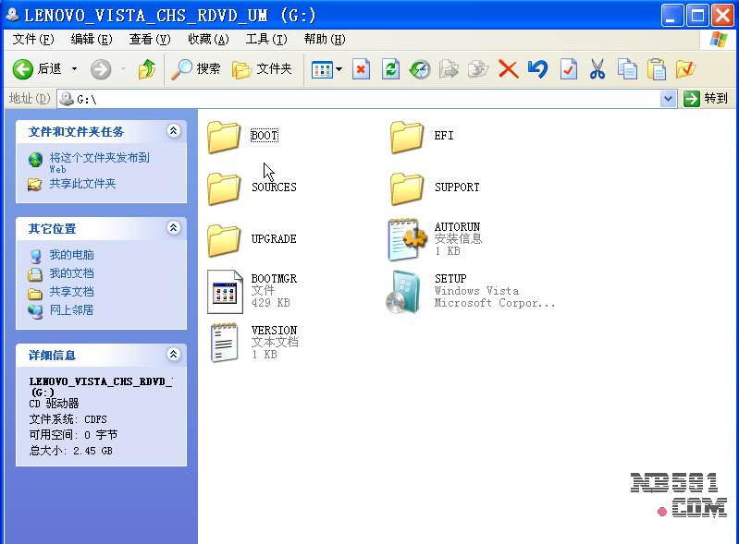739x544 pixels.
Task: Open 网上邻居 link
Action: click(x=71, y=310)
